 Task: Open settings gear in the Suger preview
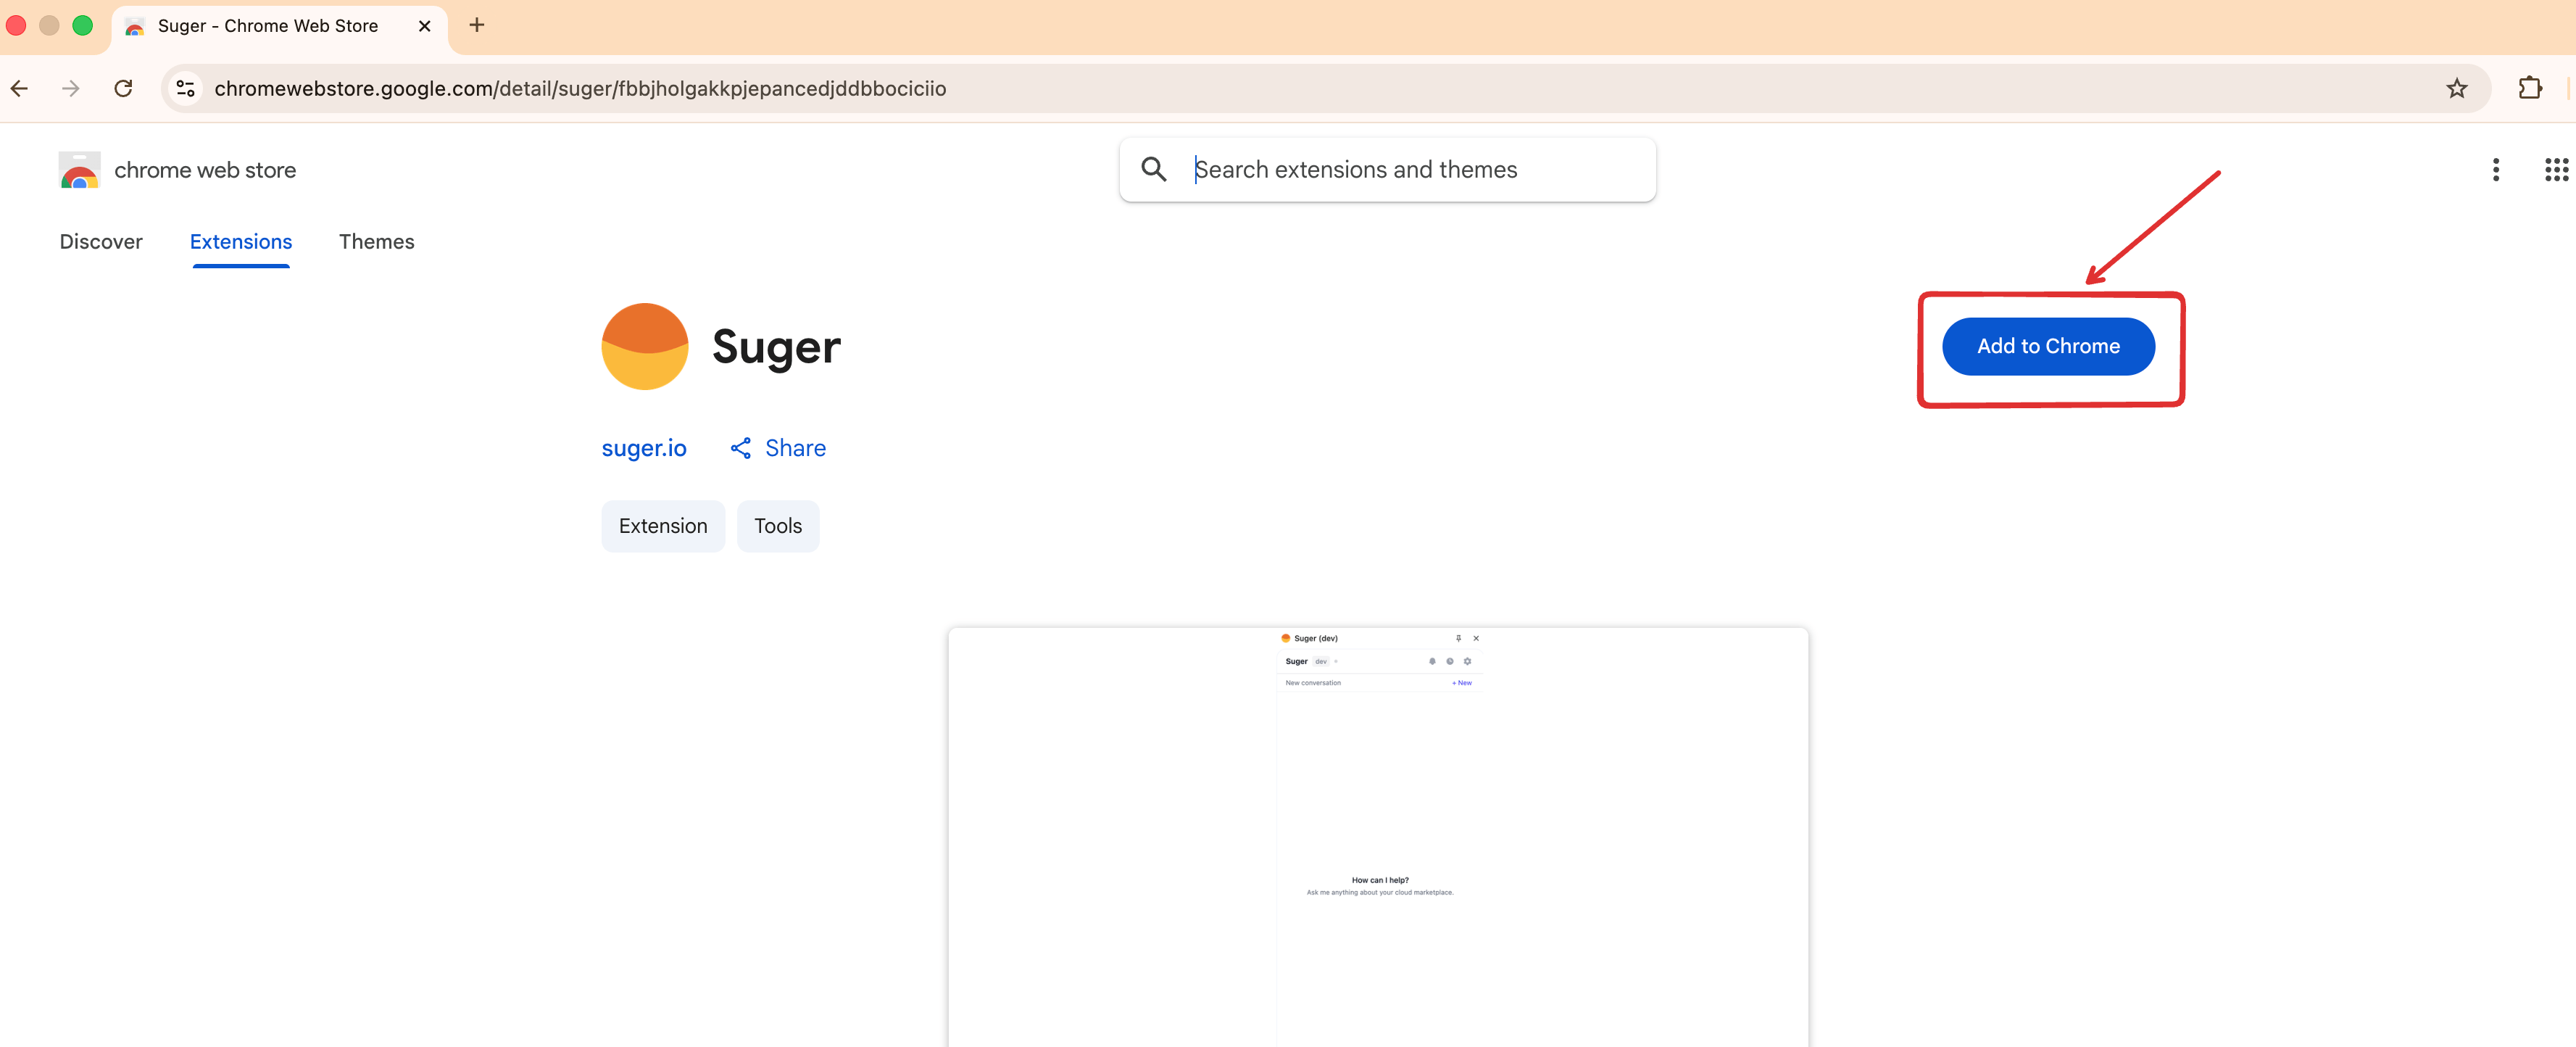tap(1468, 662)
